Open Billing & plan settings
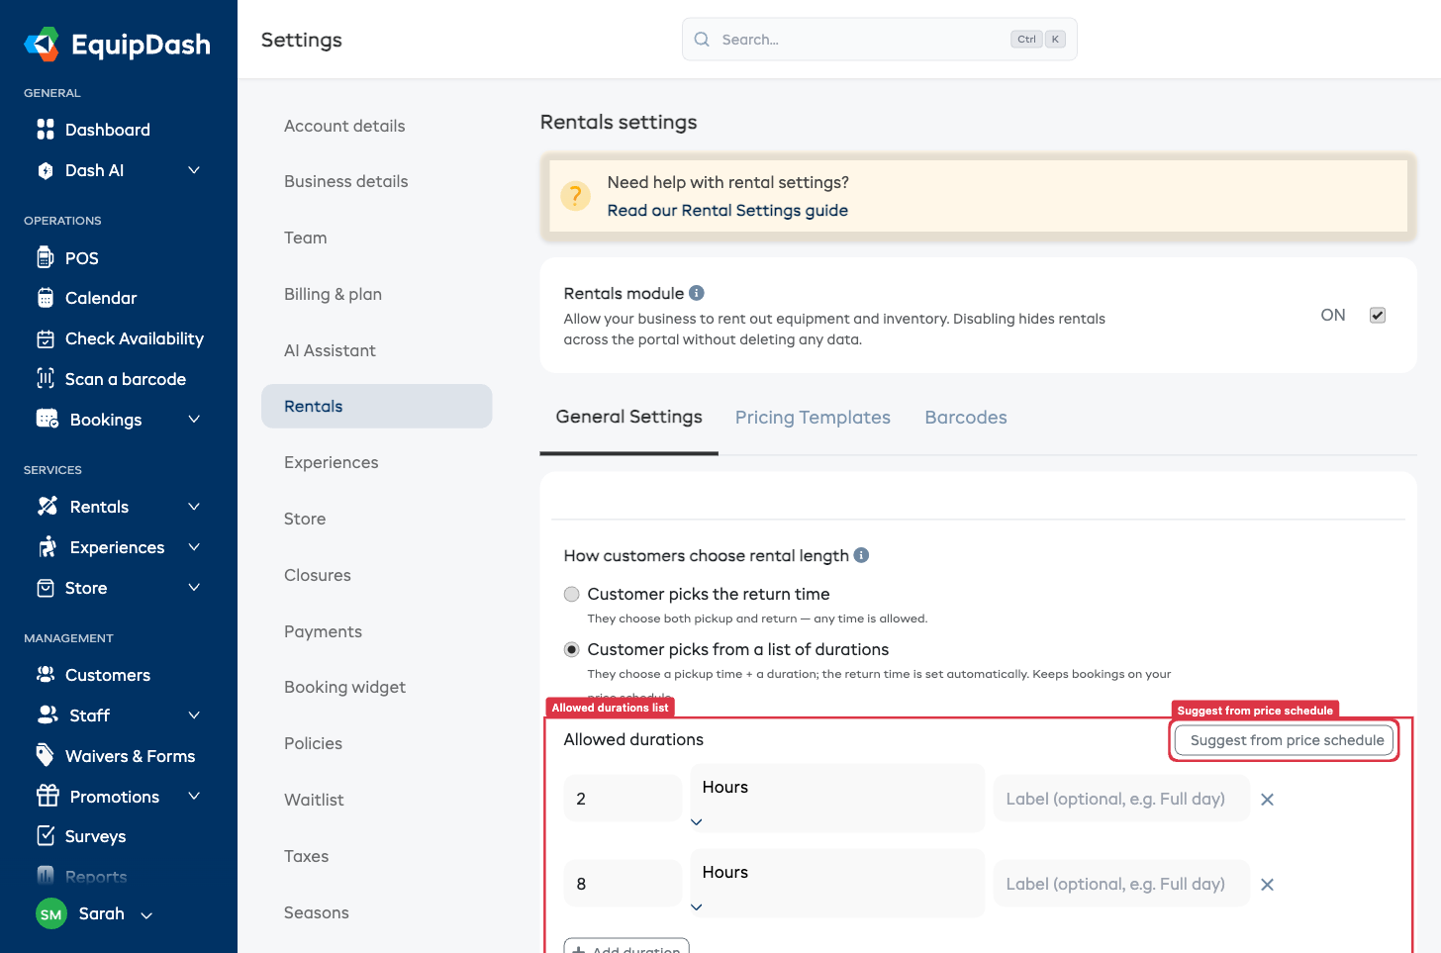Image resolution: width=1441 pixels, height=953 pixels. coord(376,294)
